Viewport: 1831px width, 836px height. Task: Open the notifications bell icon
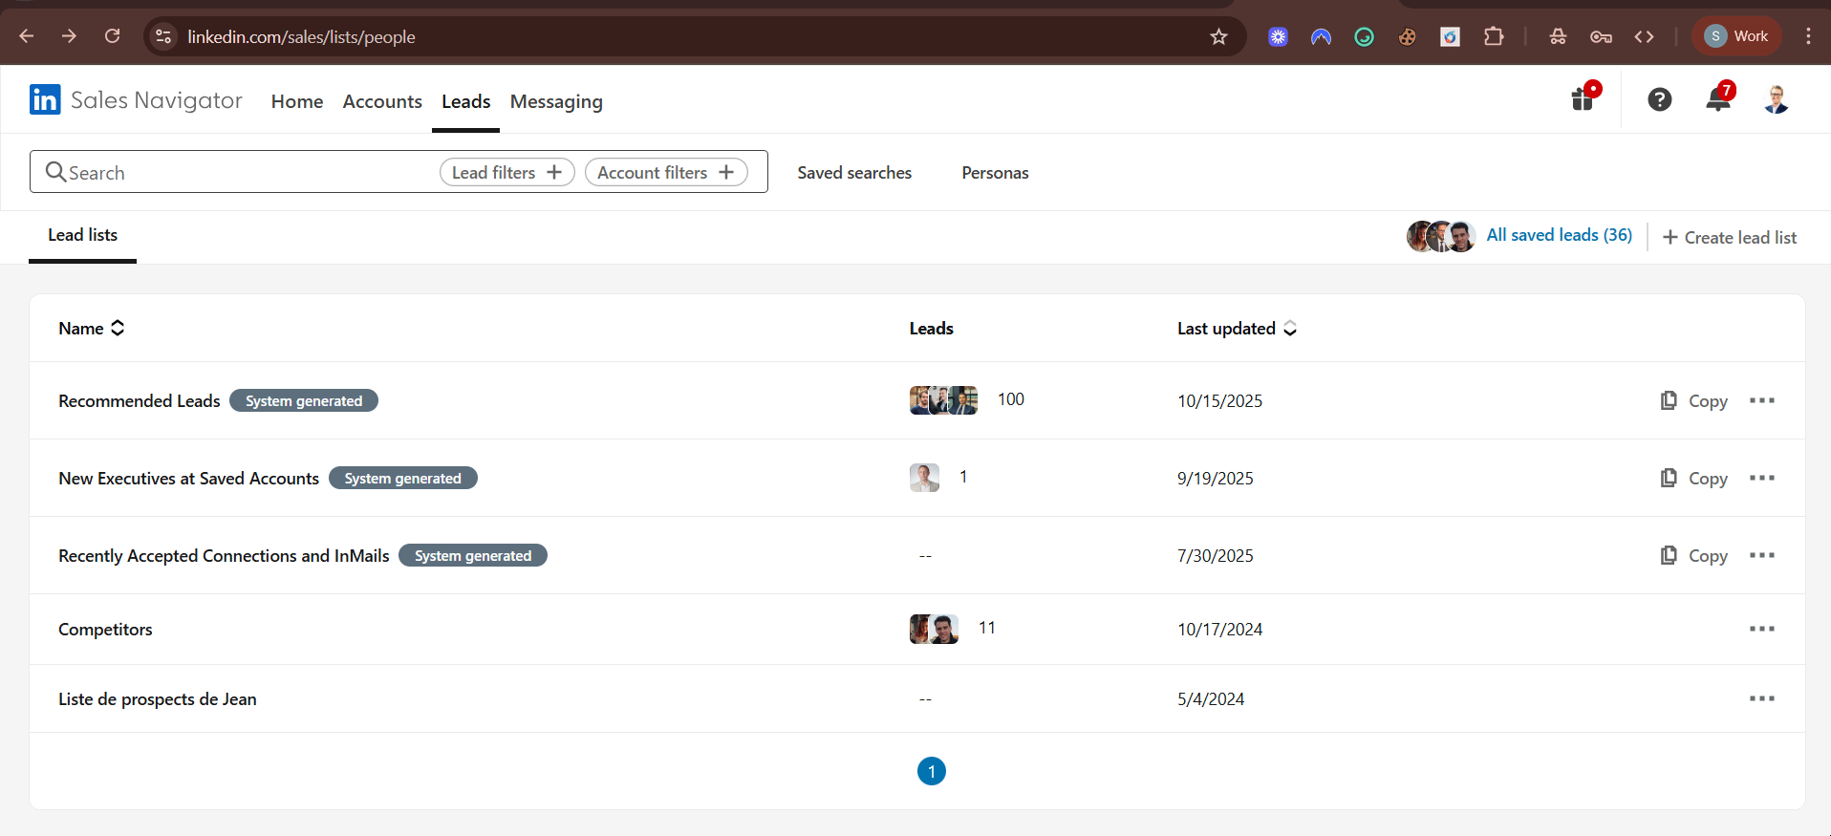pyautogui.click(x=1718, y=99)
